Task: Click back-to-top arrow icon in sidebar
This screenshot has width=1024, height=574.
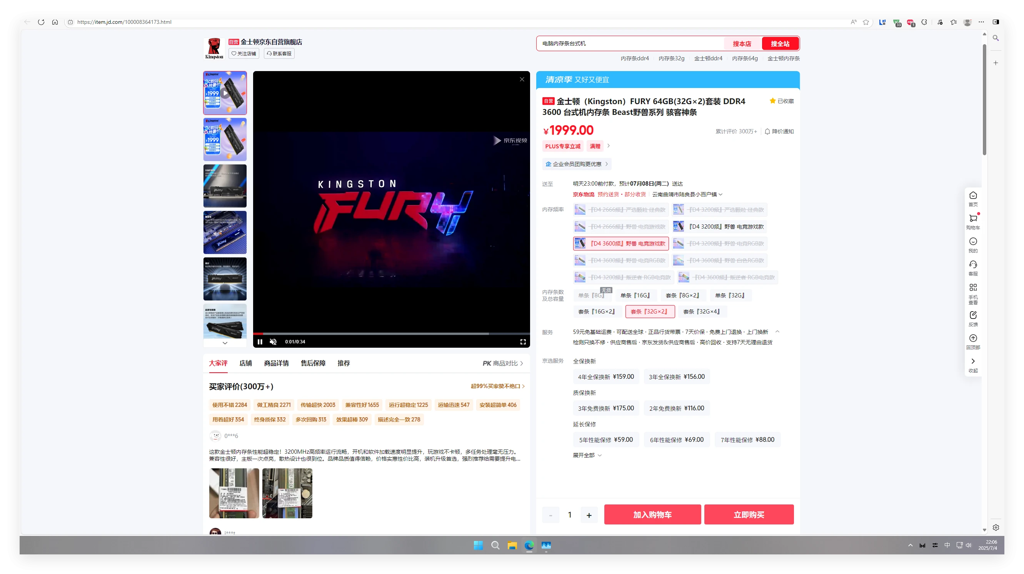Action: pyautogui.click(x=973, y=338)
